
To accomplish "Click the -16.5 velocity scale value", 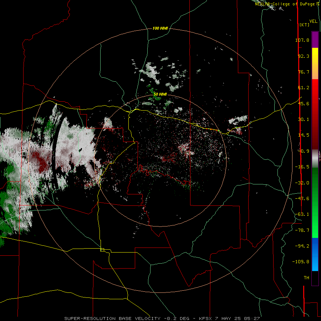I will 302,167.
